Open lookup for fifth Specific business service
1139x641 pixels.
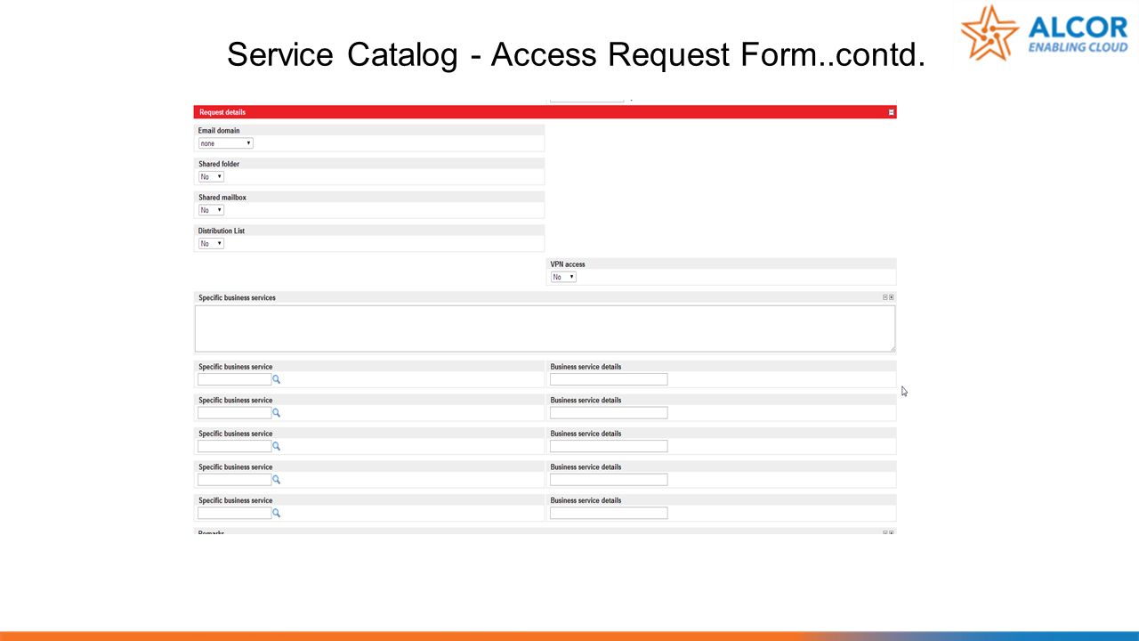pos(276,513)
